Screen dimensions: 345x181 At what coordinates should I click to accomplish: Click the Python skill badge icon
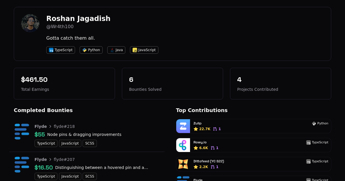tap(84, 50)
